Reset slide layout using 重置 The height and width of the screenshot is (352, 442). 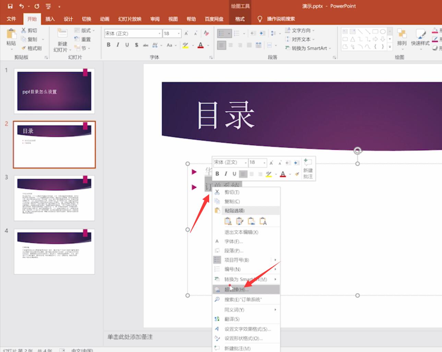[x=83, y=39]
